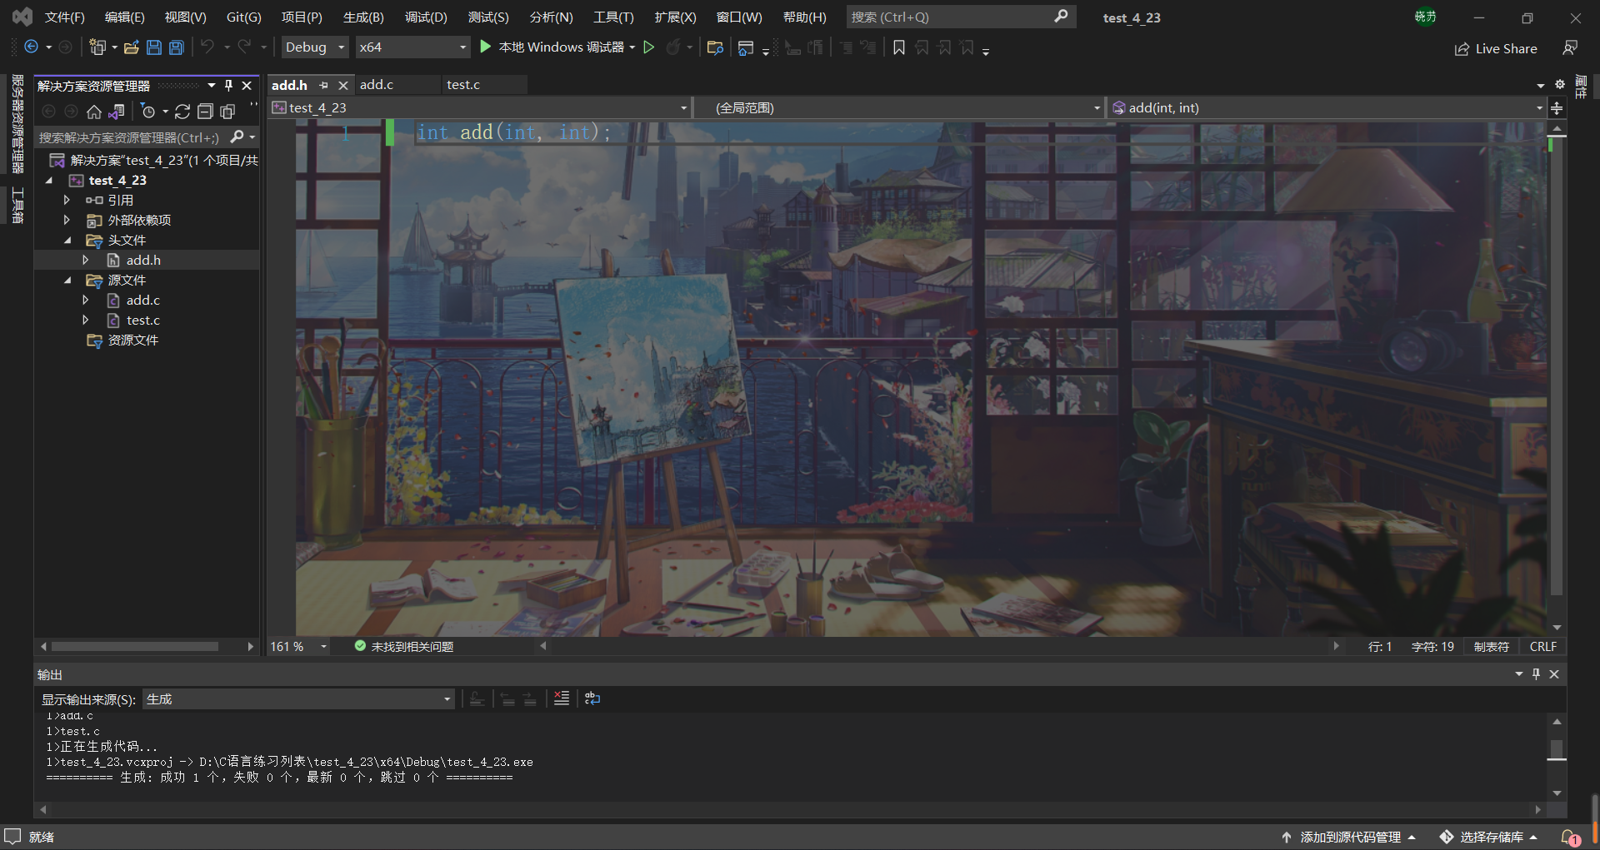Click the Save All double-disk icon

[x=177, y=47]
